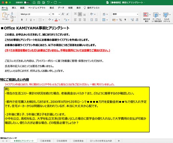Increase font size with the large A icon
This screenshot has width=173, height=143.
[63, 14]
